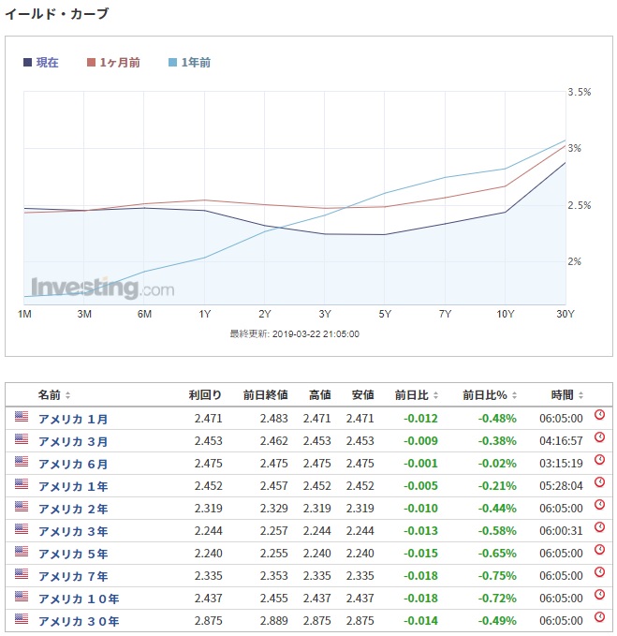The height and width of the screenshot is (636, 617).
Task: Click the US flag beside アメリカ 2年
Action: tap(22, 506)
